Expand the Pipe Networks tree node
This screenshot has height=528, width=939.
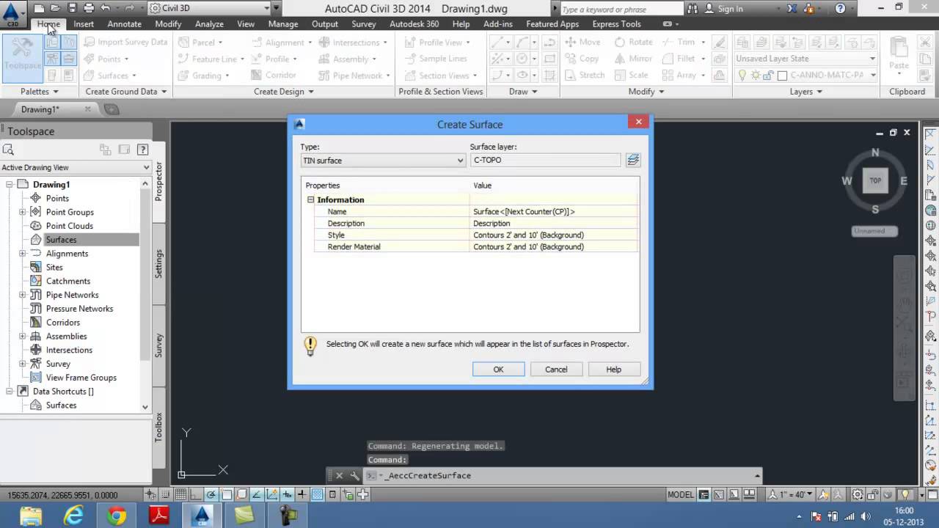(x=23, y=295)
